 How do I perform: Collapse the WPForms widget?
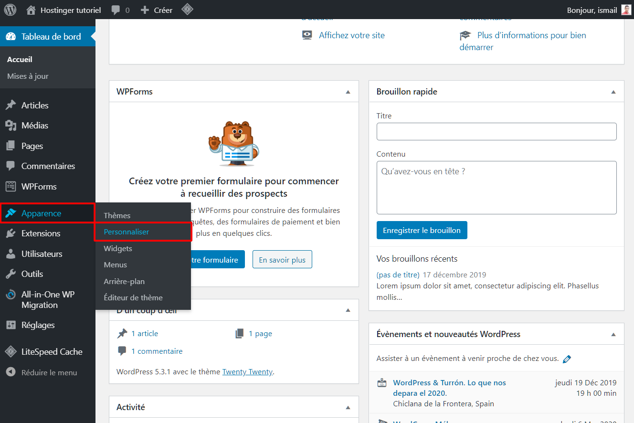pos(348,91)
